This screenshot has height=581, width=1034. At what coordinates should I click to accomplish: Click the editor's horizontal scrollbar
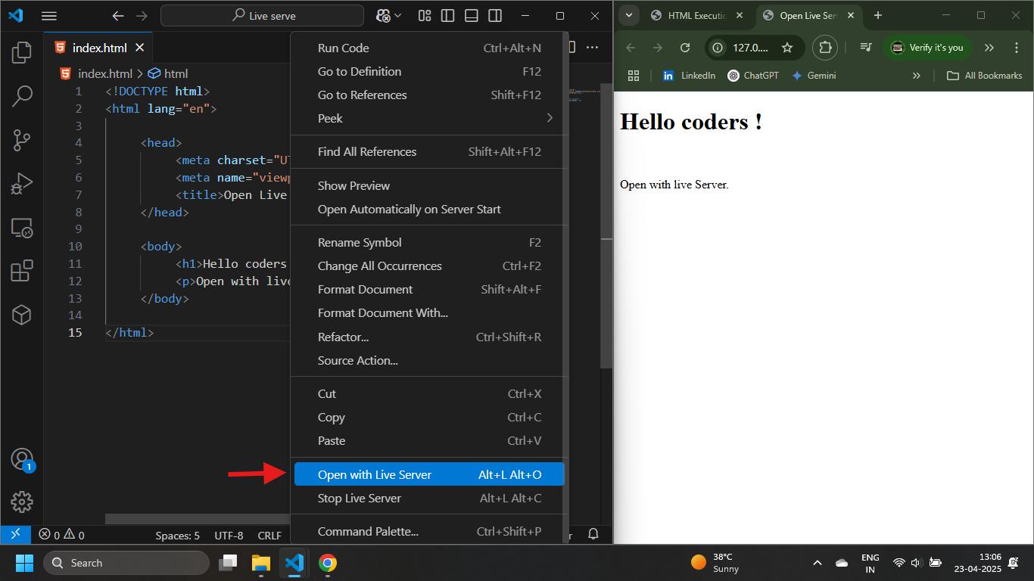[x=197, y=519]
